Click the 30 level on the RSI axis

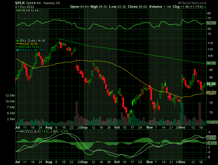(x=209, y=29)
